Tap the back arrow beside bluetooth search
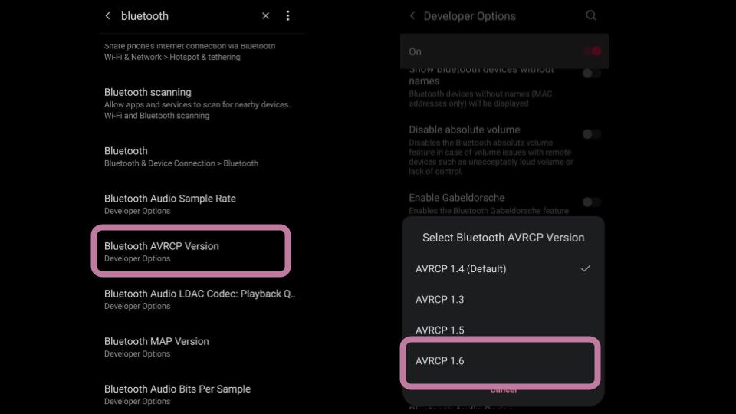Image resolution: width=736 pixels, height=414 pixels. (107, 16)
